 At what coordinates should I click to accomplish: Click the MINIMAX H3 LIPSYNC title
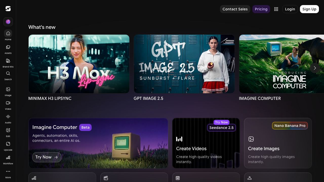[50, 98]
